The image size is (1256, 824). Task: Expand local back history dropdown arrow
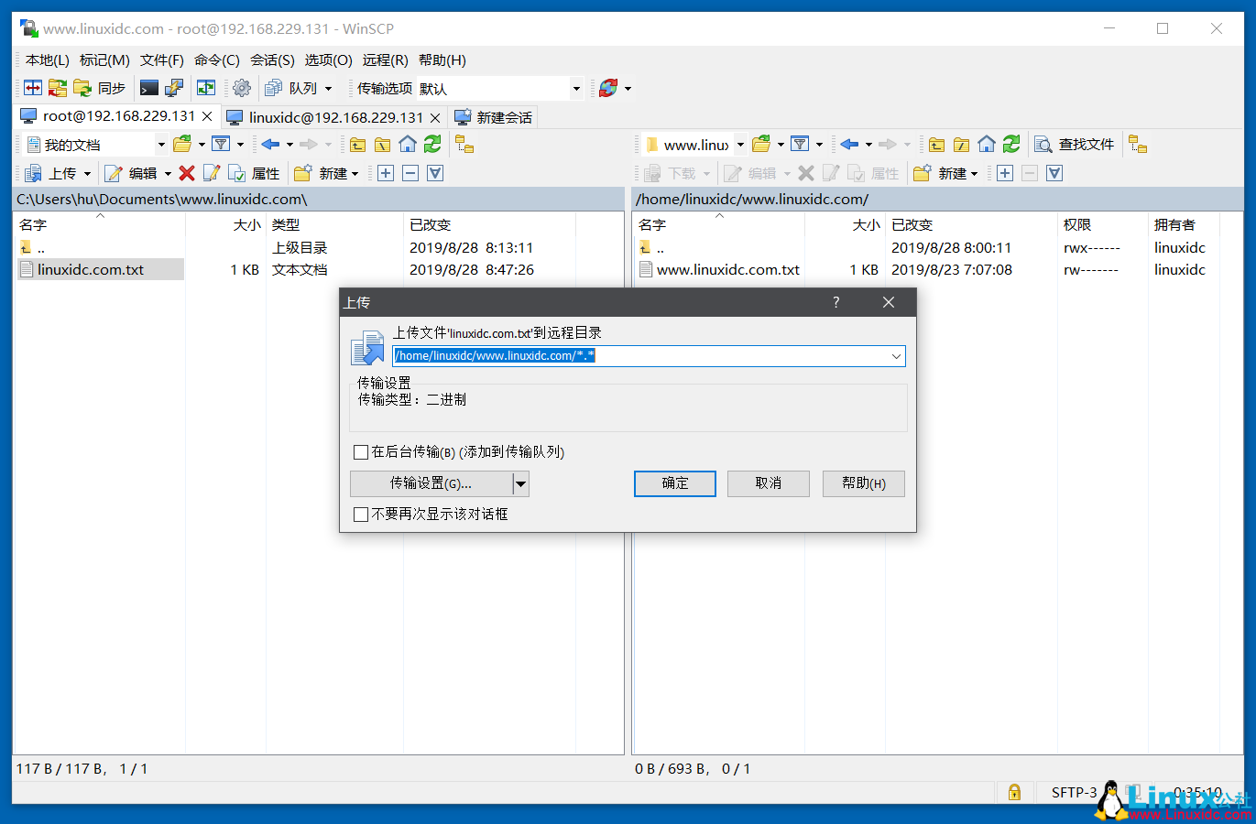click(289, 144)
